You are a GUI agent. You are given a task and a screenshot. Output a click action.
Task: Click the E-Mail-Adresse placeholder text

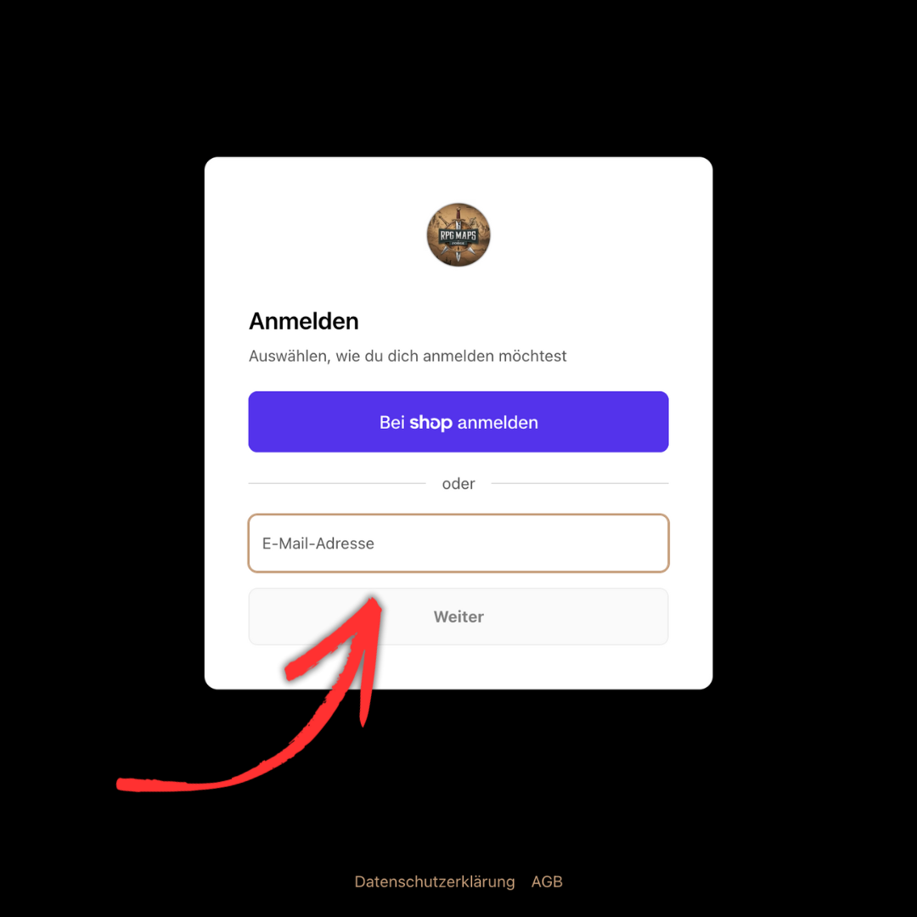[318, 543]
